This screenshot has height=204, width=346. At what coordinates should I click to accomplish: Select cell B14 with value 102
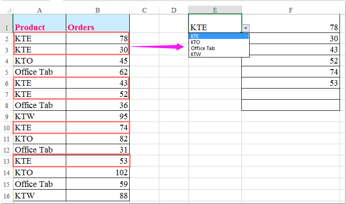coord(98,172)
